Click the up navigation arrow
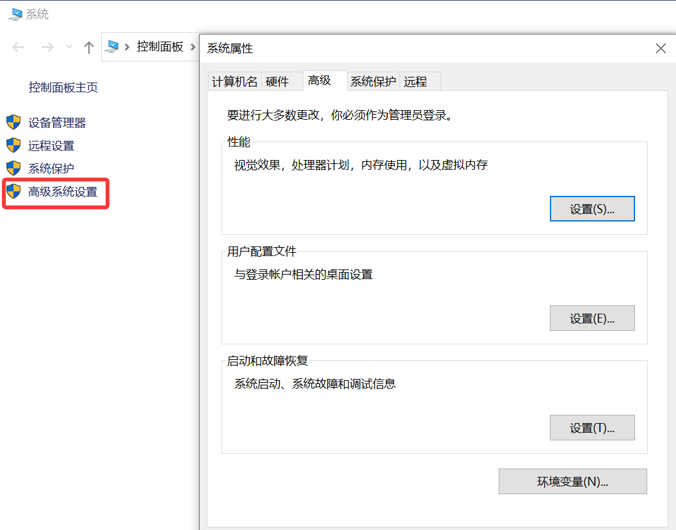The image size is (676, 530). pyautogui.click(x=88, y=47)
